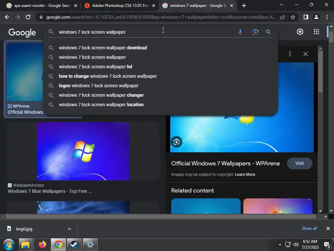Open the Windows Start menu
Screen dimensions: 334x251
click(8, 244)
